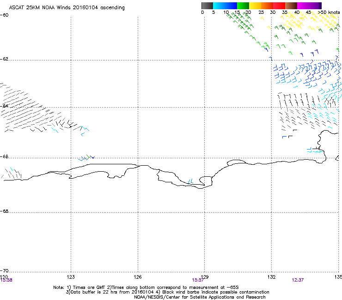342x300 pixels.
Task: Click the 123 longitude label
Action: [71, 277]
